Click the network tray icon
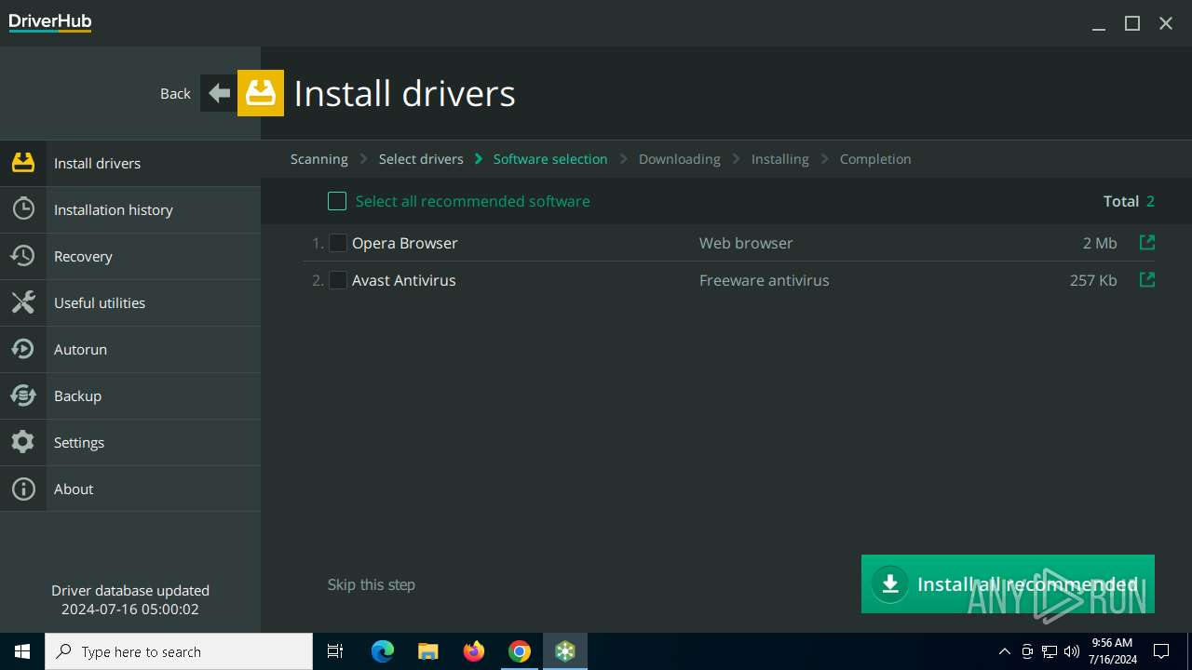Viewport: 1192px width, 670px height. 1050,651
